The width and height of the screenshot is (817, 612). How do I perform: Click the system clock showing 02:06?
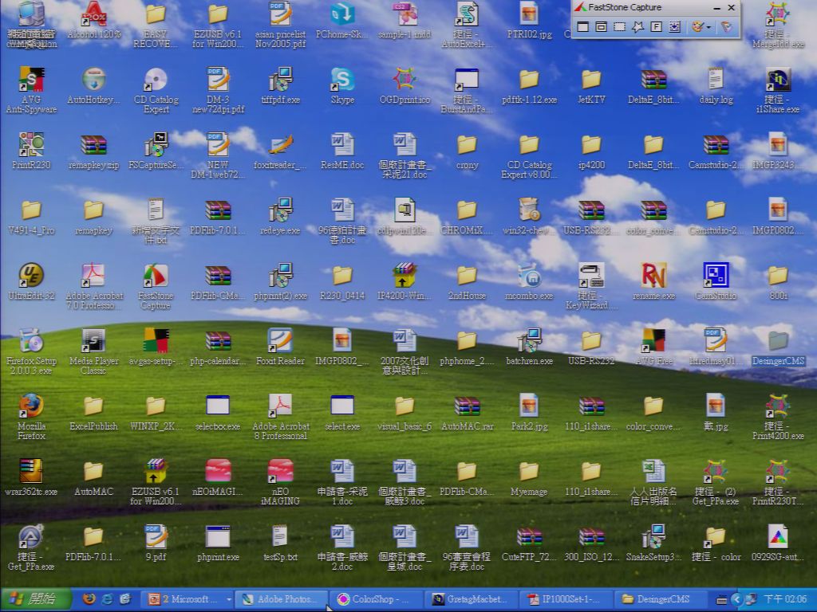click(x=785, y=599)
